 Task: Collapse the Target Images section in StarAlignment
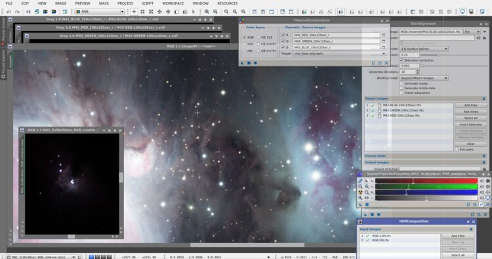click(x=483, y=98)
